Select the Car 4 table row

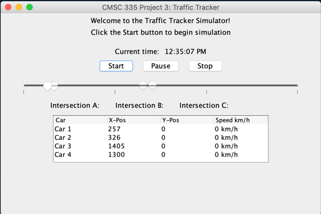160,155
